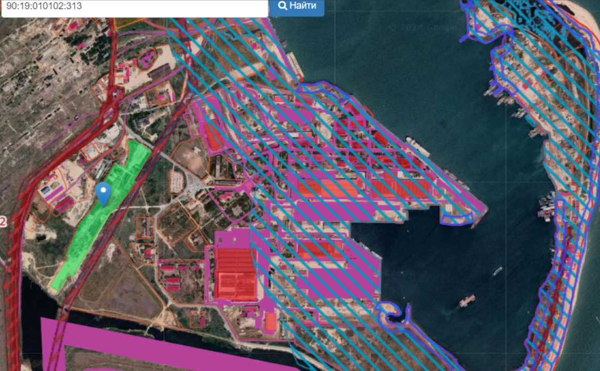Click the Google copyright watermark at top
600x371 pixels.
coord(422,27)
